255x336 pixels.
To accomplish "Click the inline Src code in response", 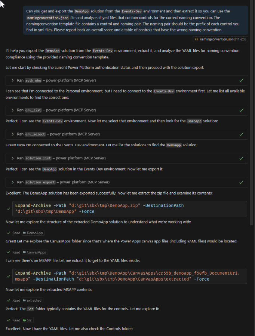I will point(31,309).
